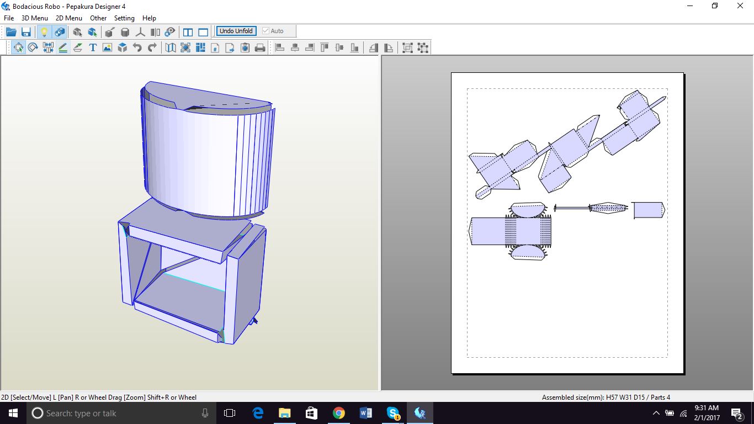
Task: Select the flap edit tool
Action: coord(78,47)
